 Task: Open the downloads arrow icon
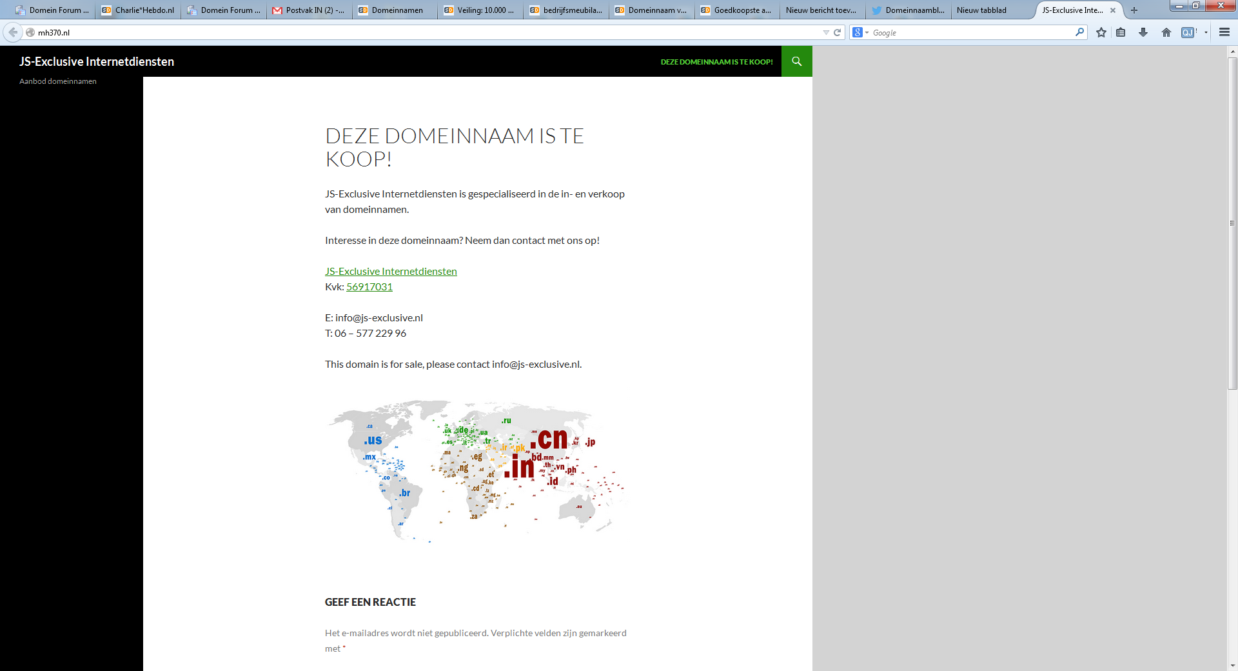pyautogui.click(x=1143, y=32)
